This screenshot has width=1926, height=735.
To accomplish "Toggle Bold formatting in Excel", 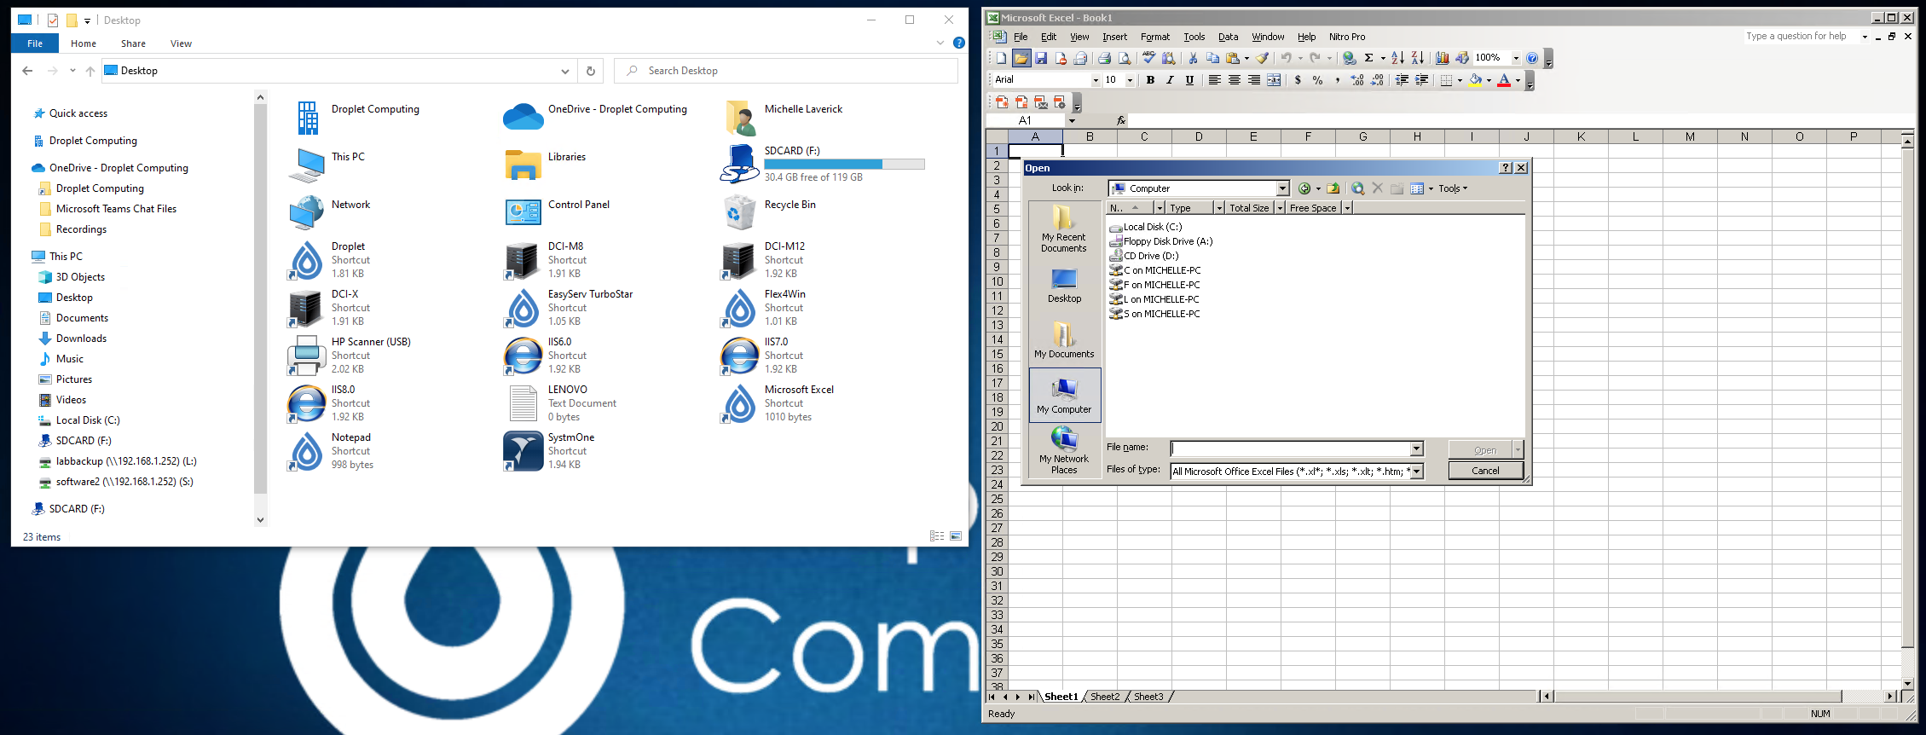I will 1150,79.
